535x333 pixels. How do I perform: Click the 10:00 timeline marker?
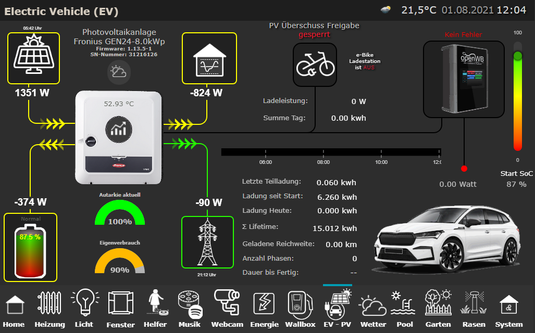click(381, 162)
